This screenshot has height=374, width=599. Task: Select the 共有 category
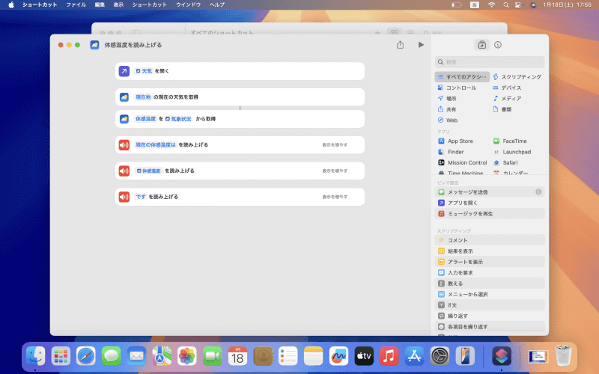(x=447, y=109)
